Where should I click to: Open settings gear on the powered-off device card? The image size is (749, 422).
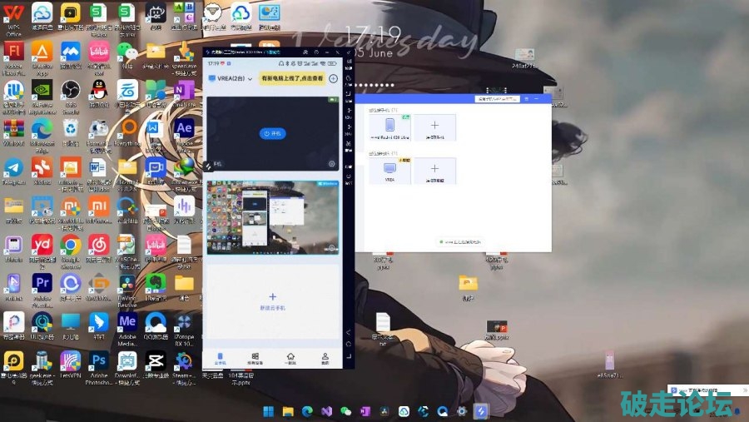tap(332, 164)
